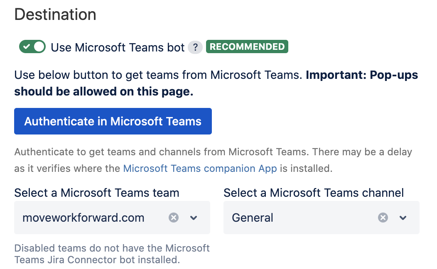This screenshot has width=437, height=269.
Task: Click the grey 'Authenticate to get teams' description
Action: click(x=166, y=152)
